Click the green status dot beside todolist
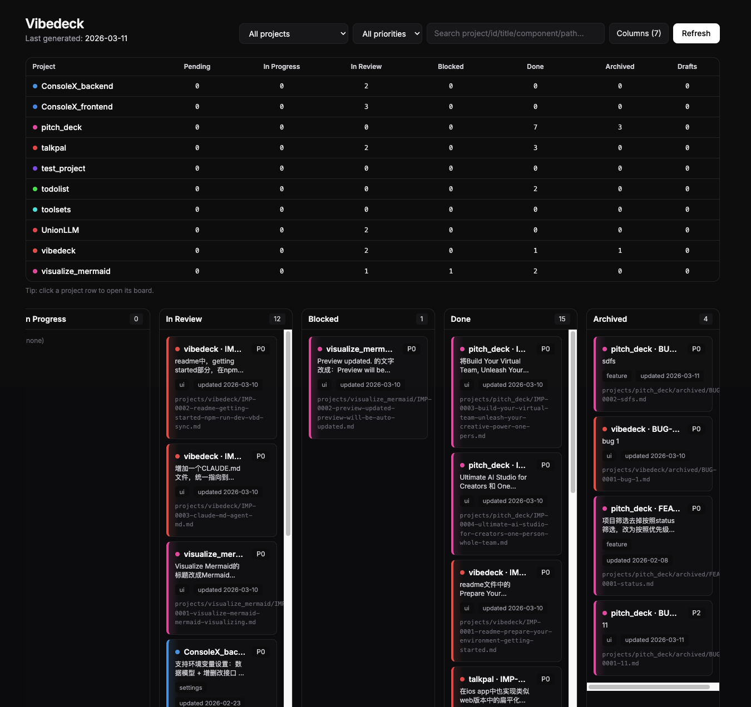Image resolution: width=751 pixels, height=707 pixels. coord(35,189)
